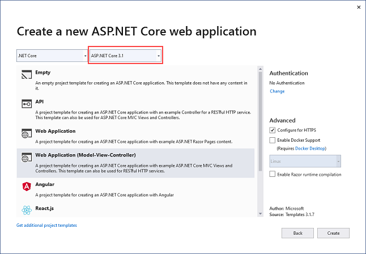
Task: Uncheck Configure for HTTPS
Action: click(273, 130)
